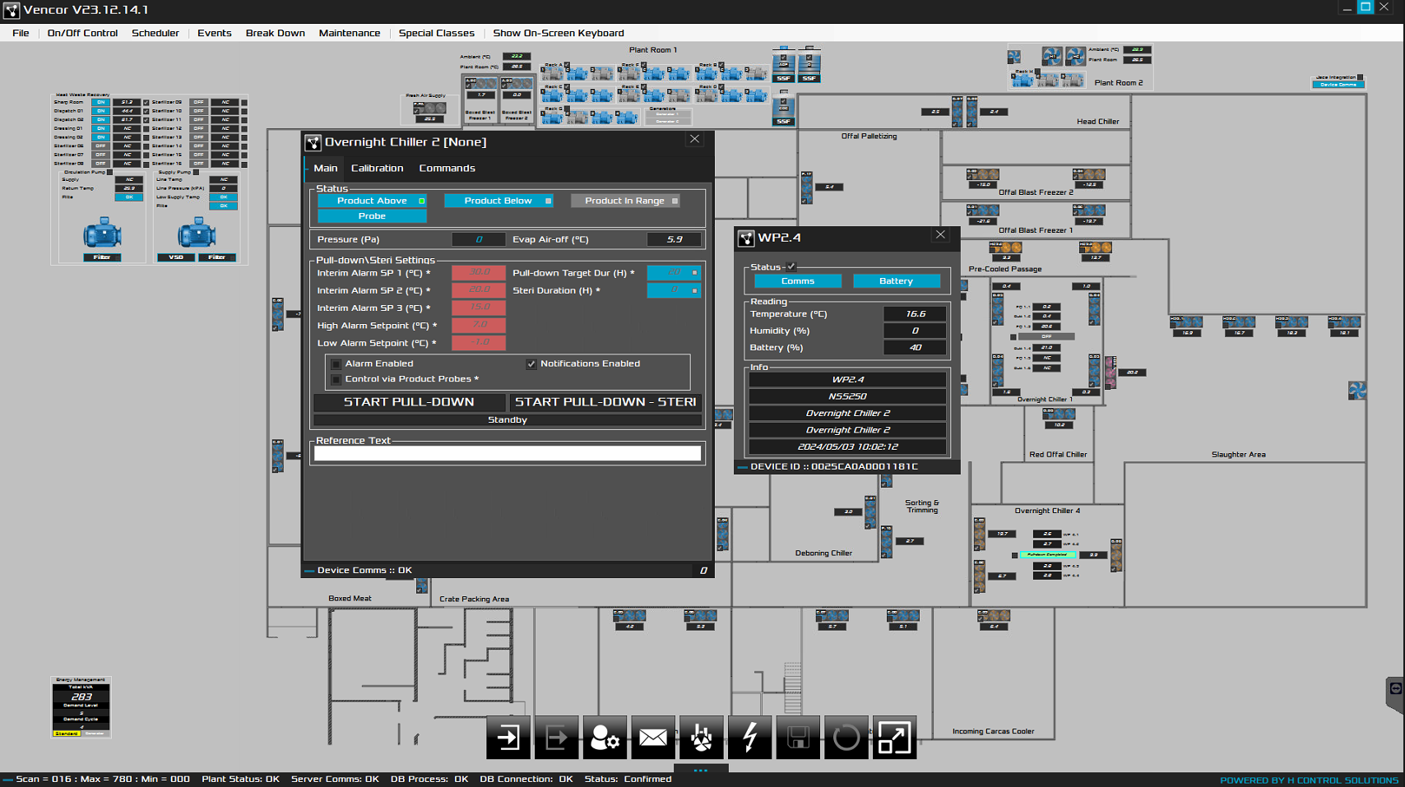1405x787 pixels.
Task: Click the Vencor application logo in title bar
Action: coord(12,10)
